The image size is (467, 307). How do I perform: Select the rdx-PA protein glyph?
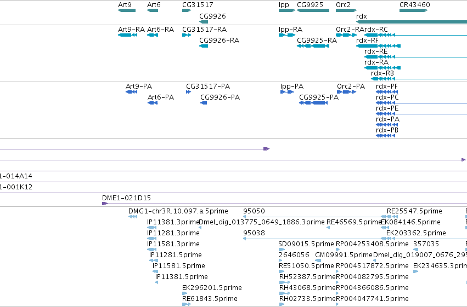(386, 125)
